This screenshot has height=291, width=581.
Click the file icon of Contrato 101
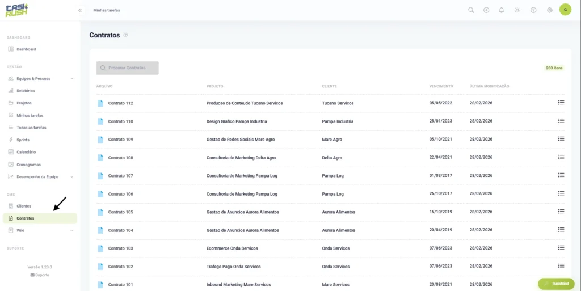[100, 285]
